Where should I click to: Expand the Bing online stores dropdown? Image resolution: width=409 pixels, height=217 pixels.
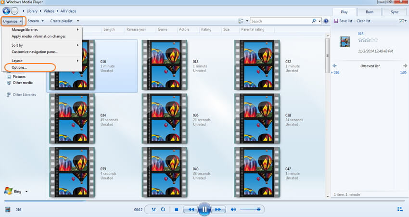pyautogui.click(x=26, y=191)
